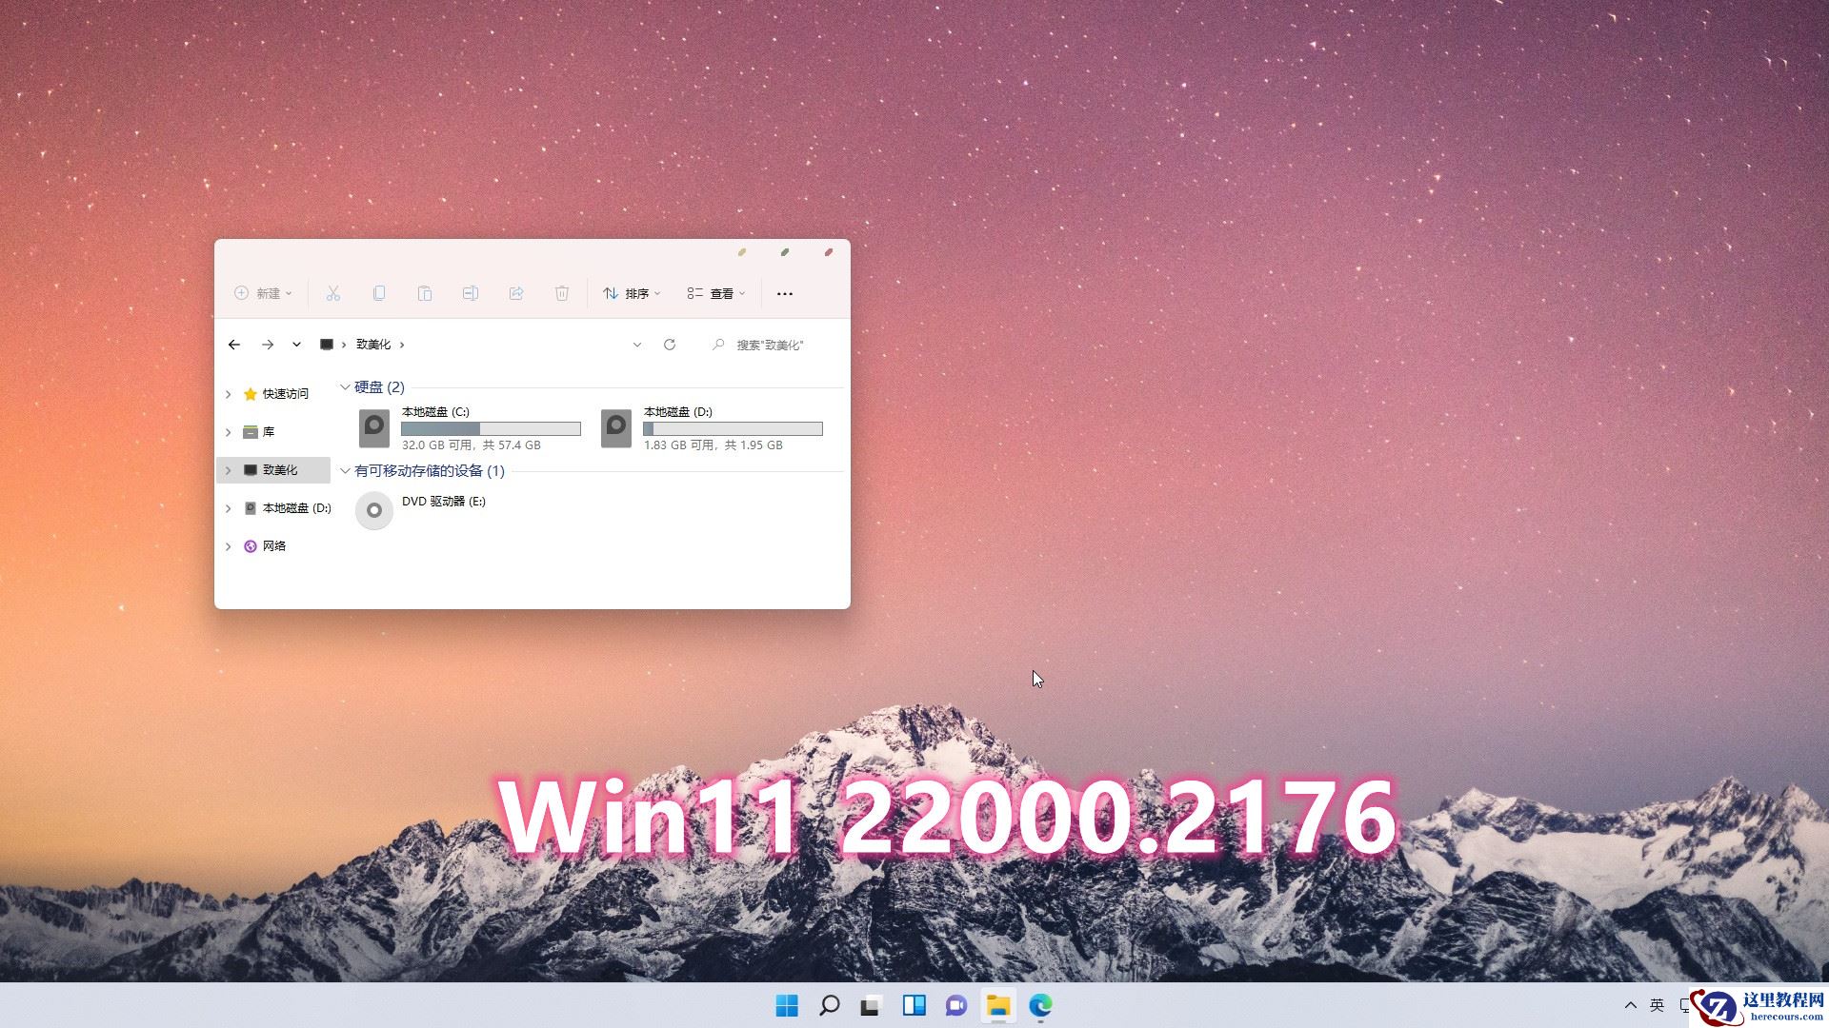
Task: Select 网络 in the sidebar
Action: tap(274, 545)
